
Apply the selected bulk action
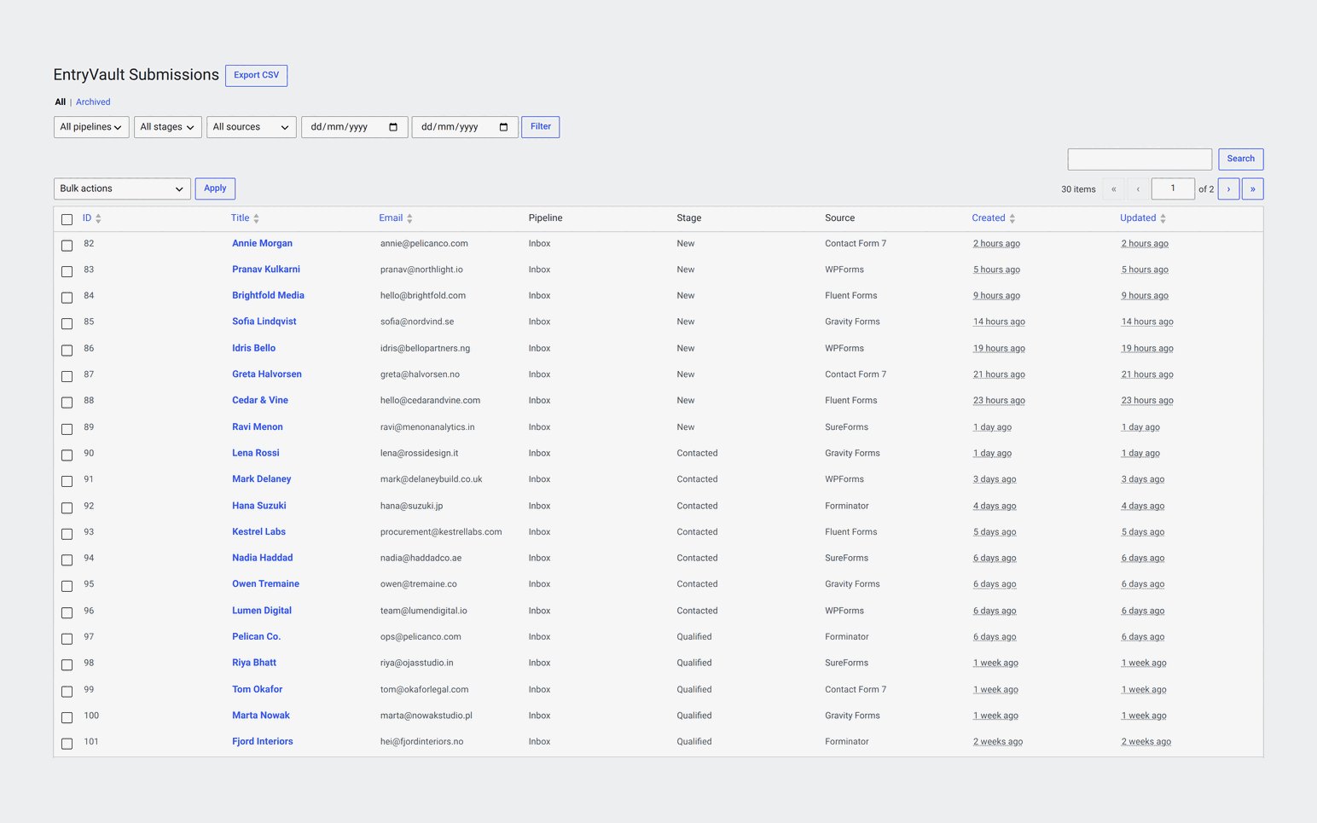[215, 188]
